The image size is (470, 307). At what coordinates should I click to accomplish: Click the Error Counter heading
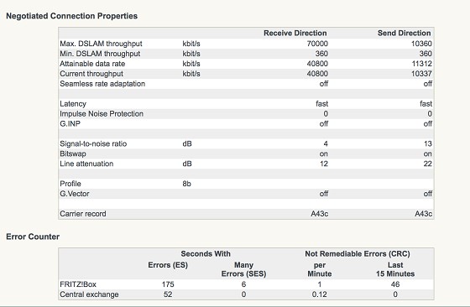33,237
